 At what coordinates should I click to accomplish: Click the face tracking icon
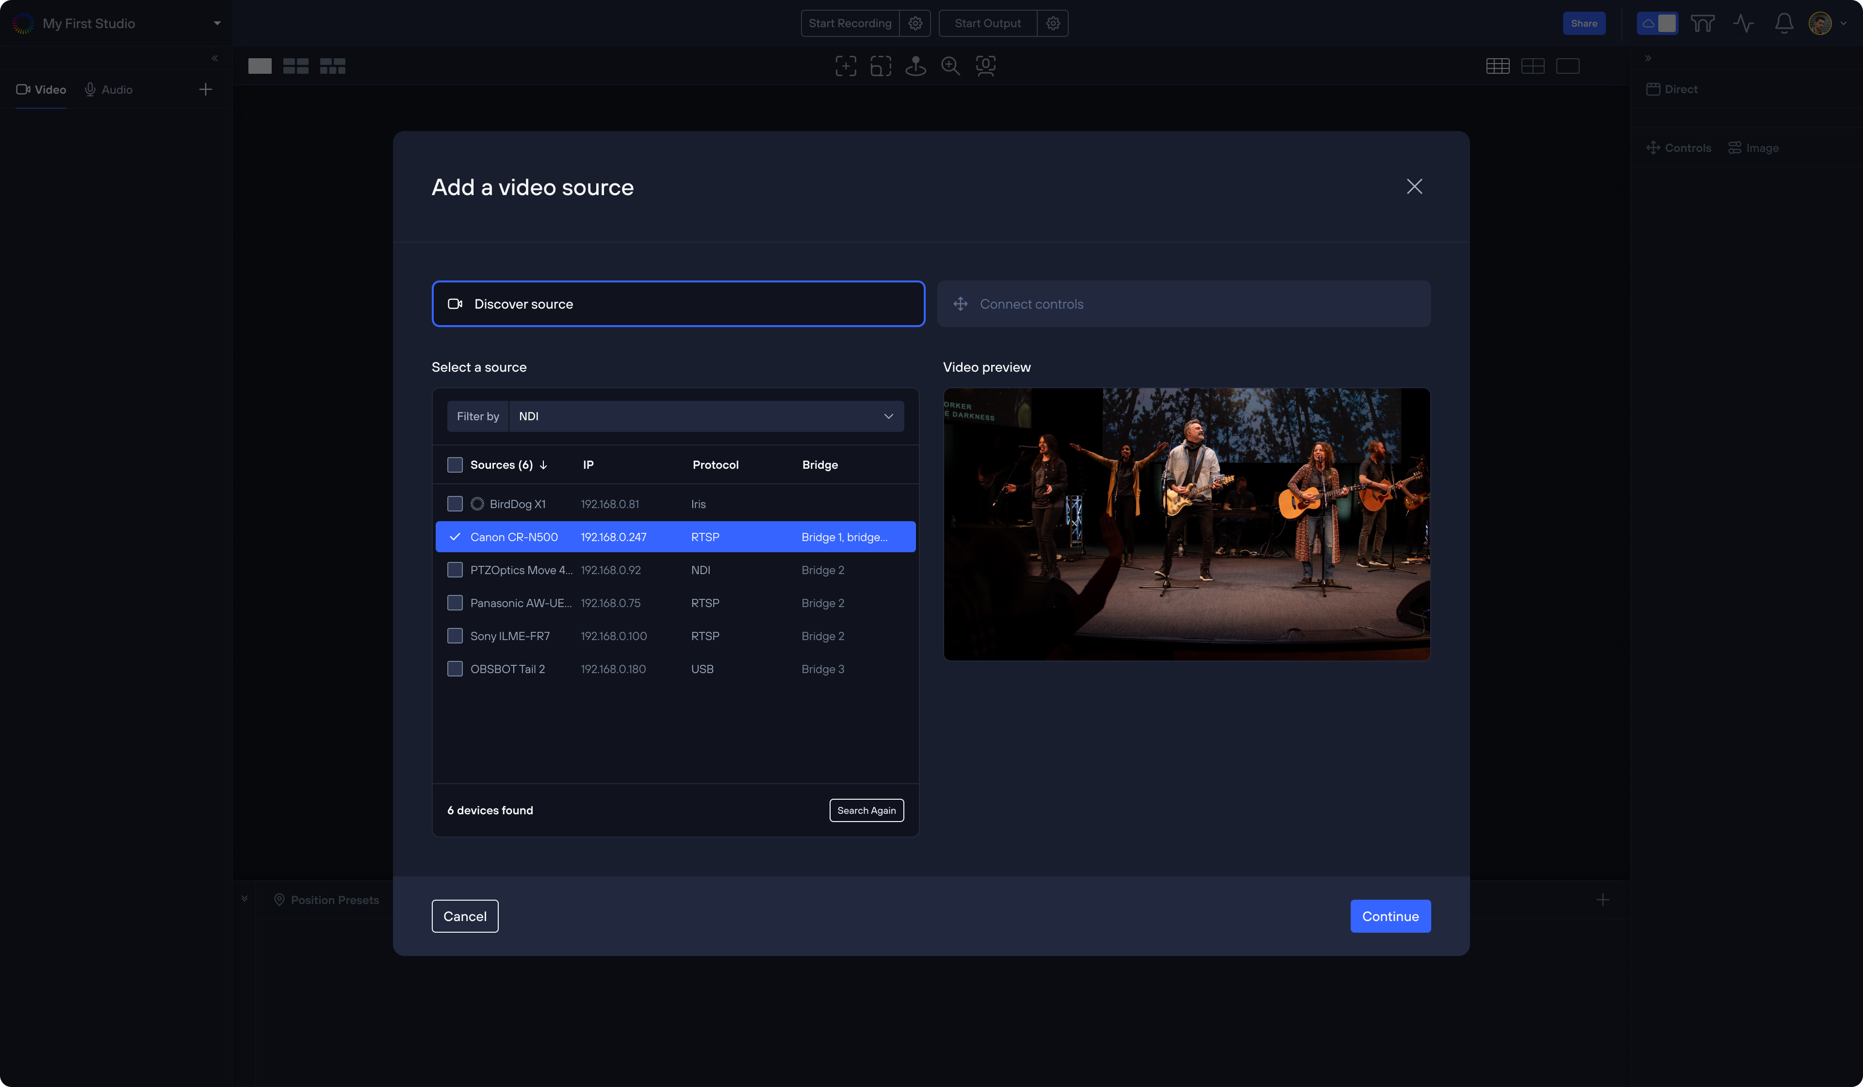click(985, 66)
